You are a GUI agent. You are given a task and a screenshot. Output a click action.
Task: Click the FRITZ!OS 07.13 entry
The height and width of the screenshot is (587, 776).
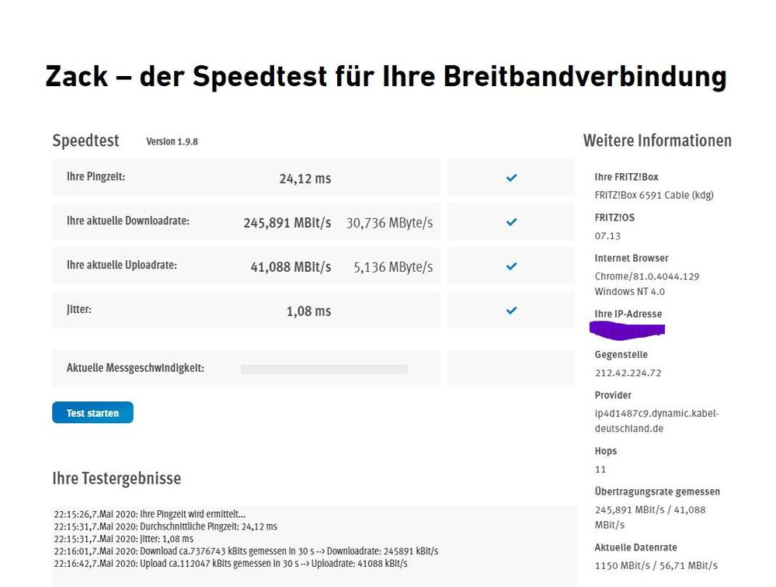(x=605, y=235)
